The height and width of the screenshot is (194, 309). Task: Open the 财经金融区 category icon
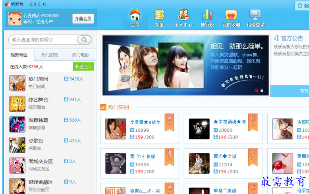click(17, 186)
